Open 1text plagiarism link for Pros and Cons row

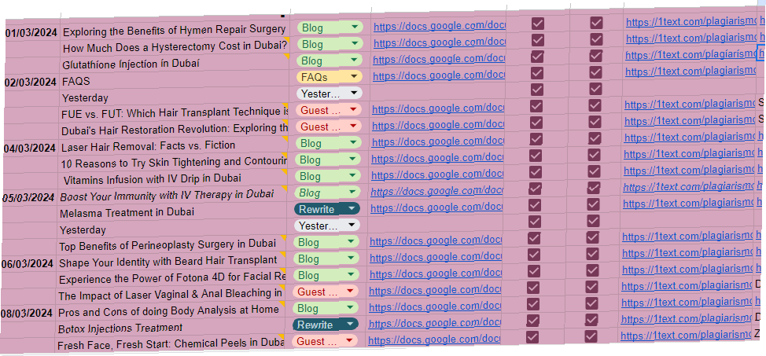coord(686,303)
